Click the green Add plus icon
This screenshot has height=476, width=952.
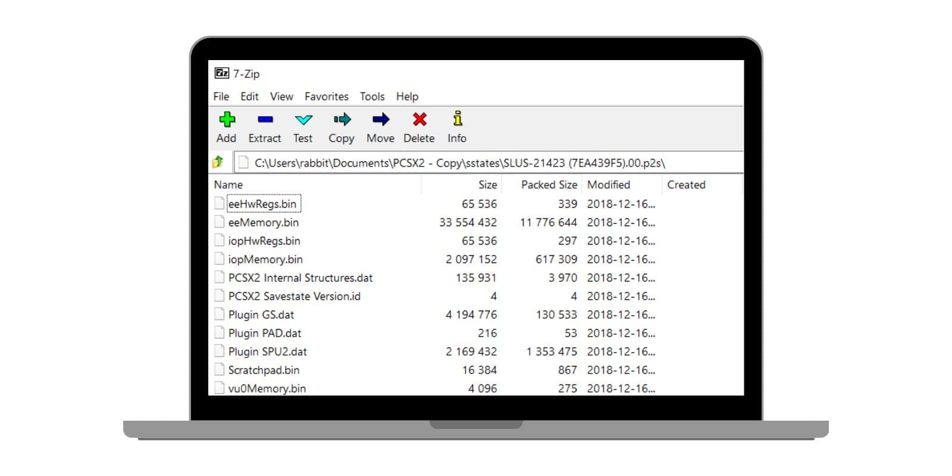[x=227, y=119]
